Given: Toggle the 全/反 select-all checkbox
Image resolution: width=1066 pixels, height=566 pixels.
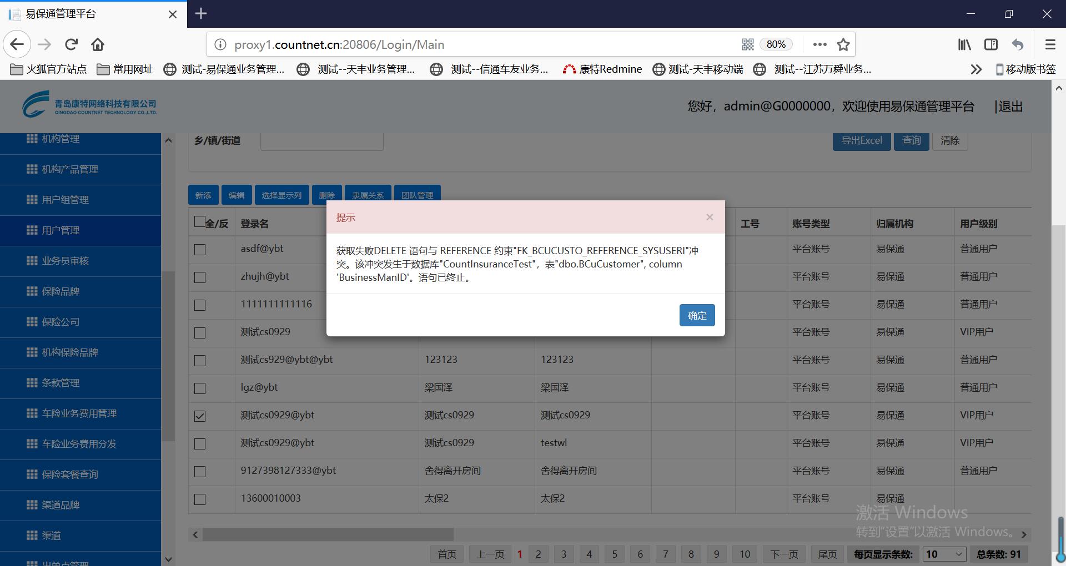Looking at the screenshot, I should point(200,222).
